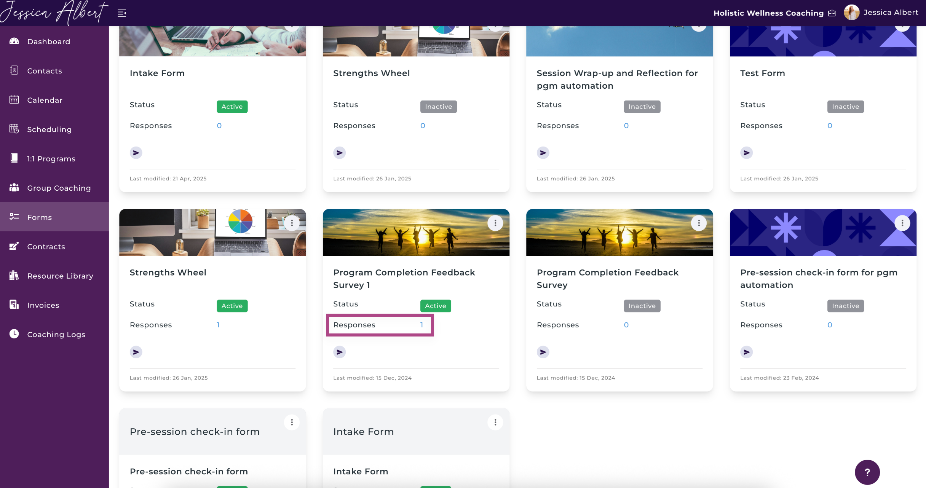926x488 pixels.
Task: Click the Jessica Albert signature logo
Action: (54, 13)
